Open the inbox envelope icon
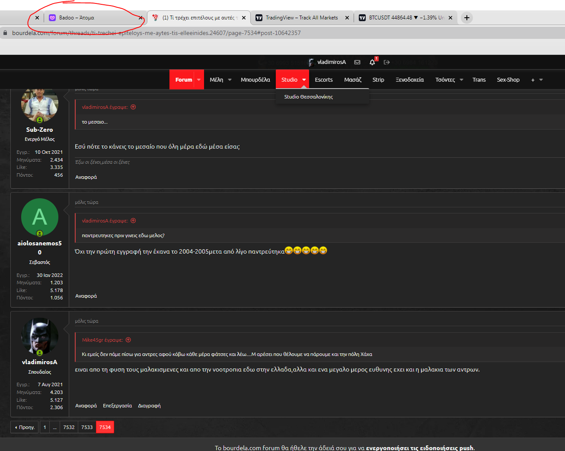 pos(357,62)
